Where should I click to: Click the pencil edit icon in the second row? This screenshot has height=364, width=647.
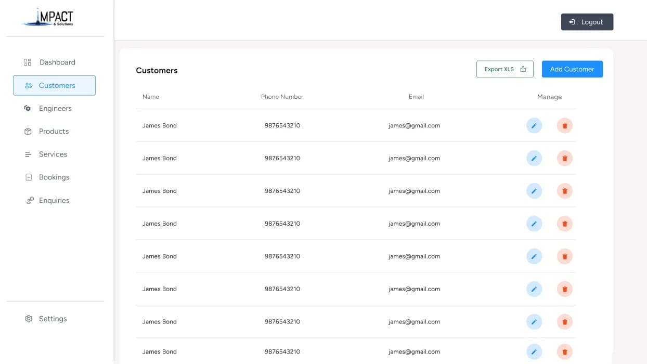534,158
